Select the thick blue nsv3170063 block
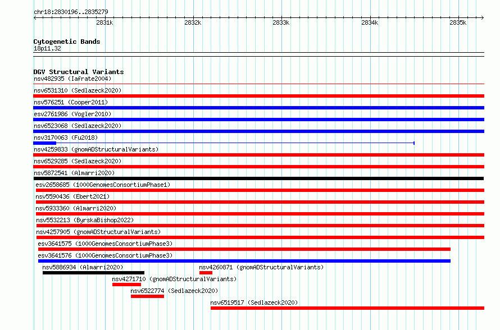The height and width of the screenshot is (330, 500). 44,143
